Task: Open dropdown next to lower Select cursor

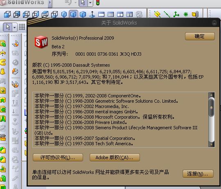Action: tap(15, 27)
